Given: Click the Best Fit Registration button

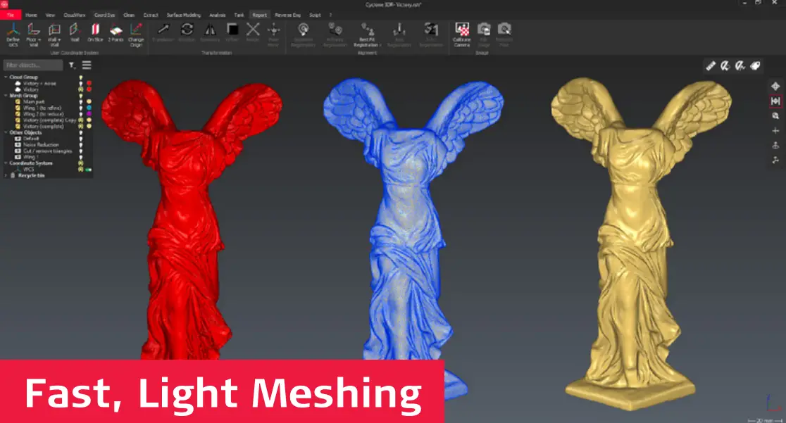Looking at the screenshot, I should [x=368, y=32].
